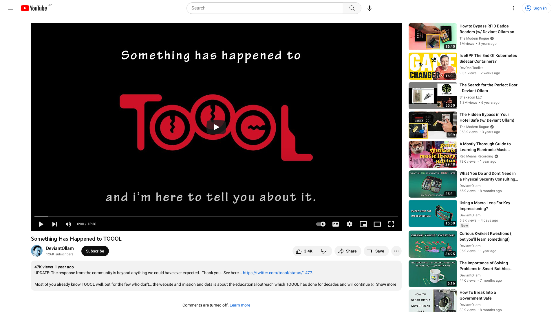Click The Modern Rogue channel under RFID video
The width and height of the screenshot is (556, 312).
(x=474, y=38)
